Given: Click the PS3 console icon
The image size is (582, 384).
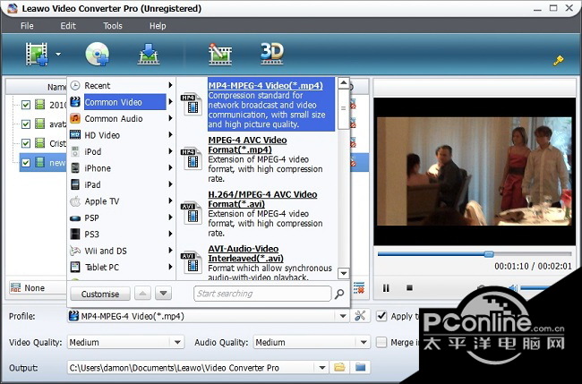Looking at the screenshot, I should coord(75,235).
